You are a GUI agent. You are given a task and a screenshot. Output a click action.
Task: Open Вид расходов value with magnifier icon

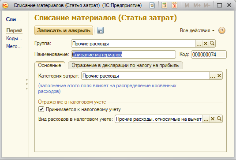tap(219, 119)
